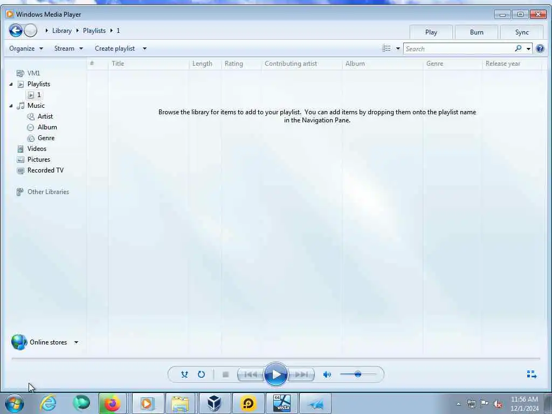The height and width of the screenshot is (414, 552).
Task: Launch Internet Explorer from the taskbar
Action: [48, 403]
